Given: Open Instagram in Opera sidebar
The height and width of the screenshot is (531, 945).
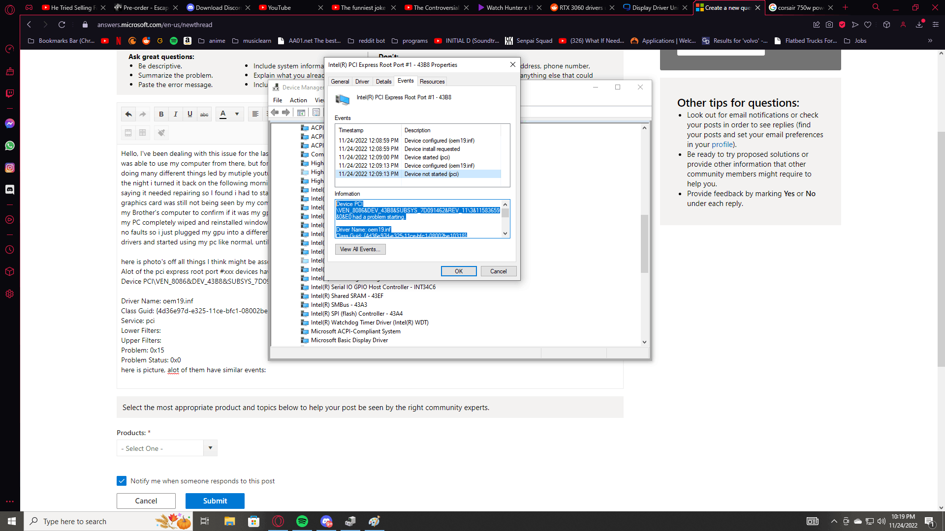Looking at the screenshot, I should tap(10, 168).
